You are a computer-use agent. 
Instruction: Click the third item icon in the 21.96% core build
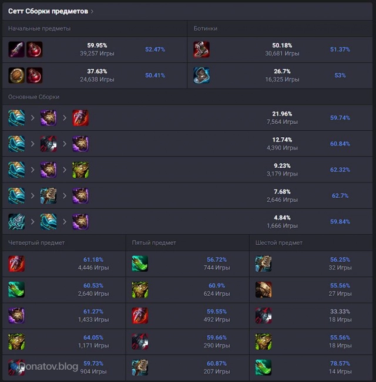click(80, 118)
